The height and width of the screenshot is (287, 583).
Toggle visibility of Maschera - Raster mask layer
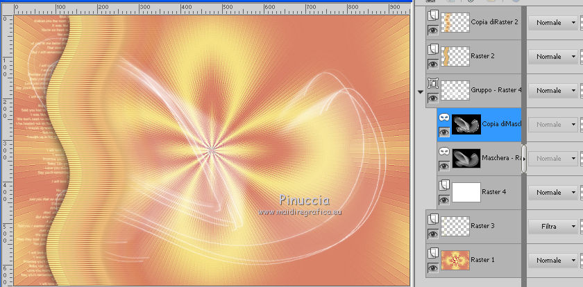(444, 166)
